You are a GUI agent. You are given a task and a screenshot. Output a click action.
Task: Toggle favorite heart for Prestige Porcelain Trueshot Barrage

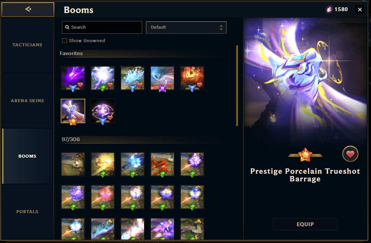[x=350, y=154]
